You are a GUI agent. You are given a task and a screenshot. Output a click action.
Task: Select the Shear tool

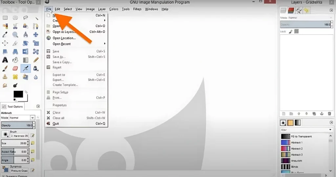point(5,52)
